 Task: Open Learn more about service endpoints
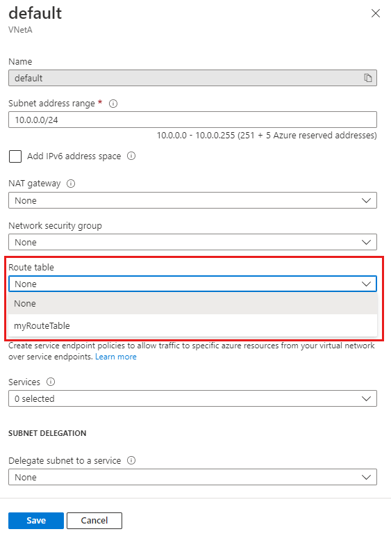(x=116, y=357)
